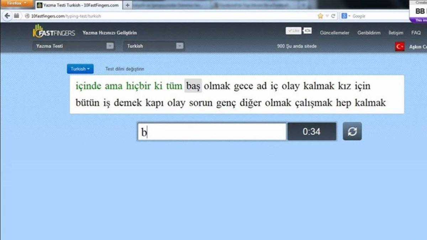Click the 0:34 countdown timer display
This screenshot has height=240, width=427.
[312, 131]
